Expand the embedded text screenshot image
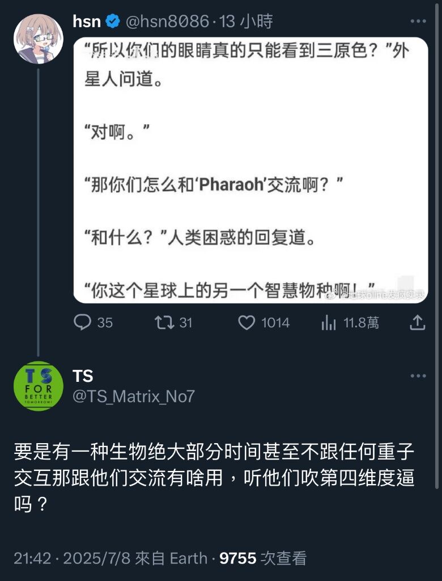The height and width of the screenshot is (581, 442). pyautogui.click(x=250, y=170)
